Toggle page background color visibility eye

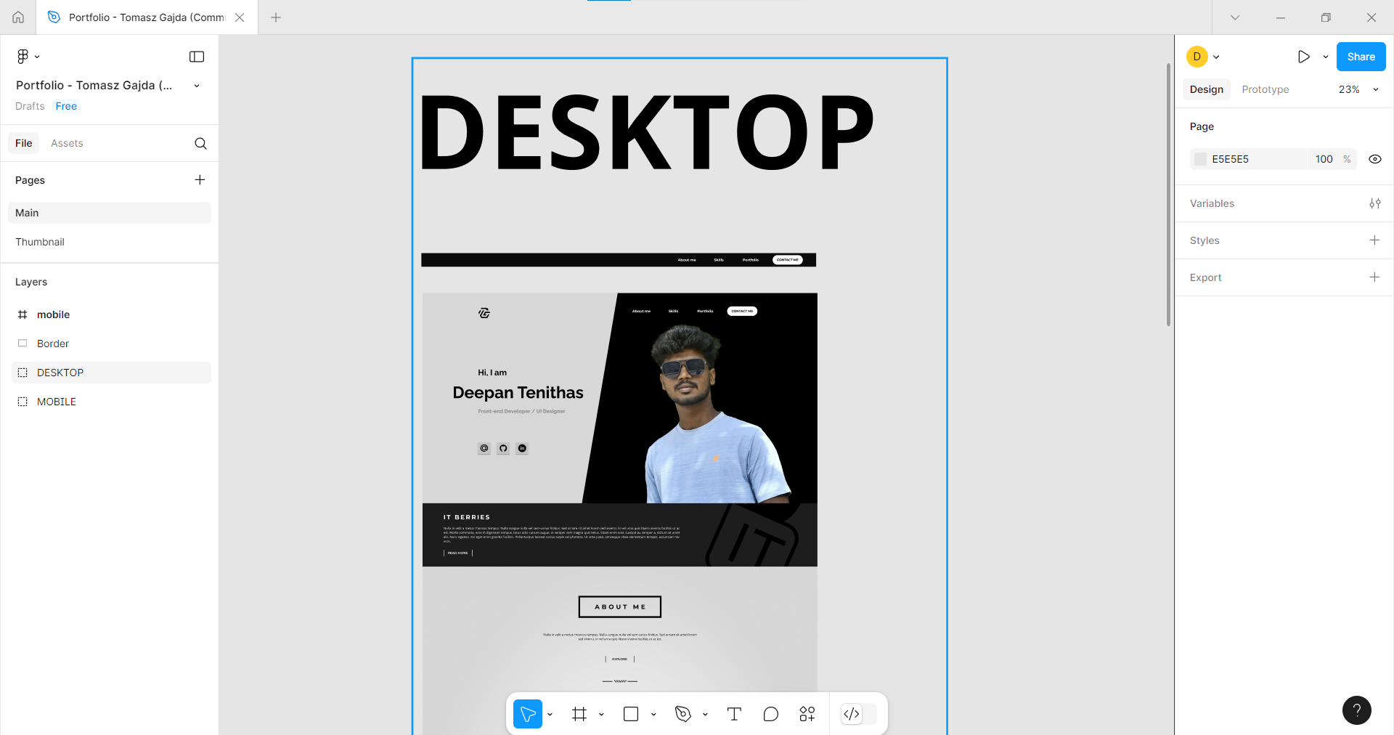tap(1374, 159)
